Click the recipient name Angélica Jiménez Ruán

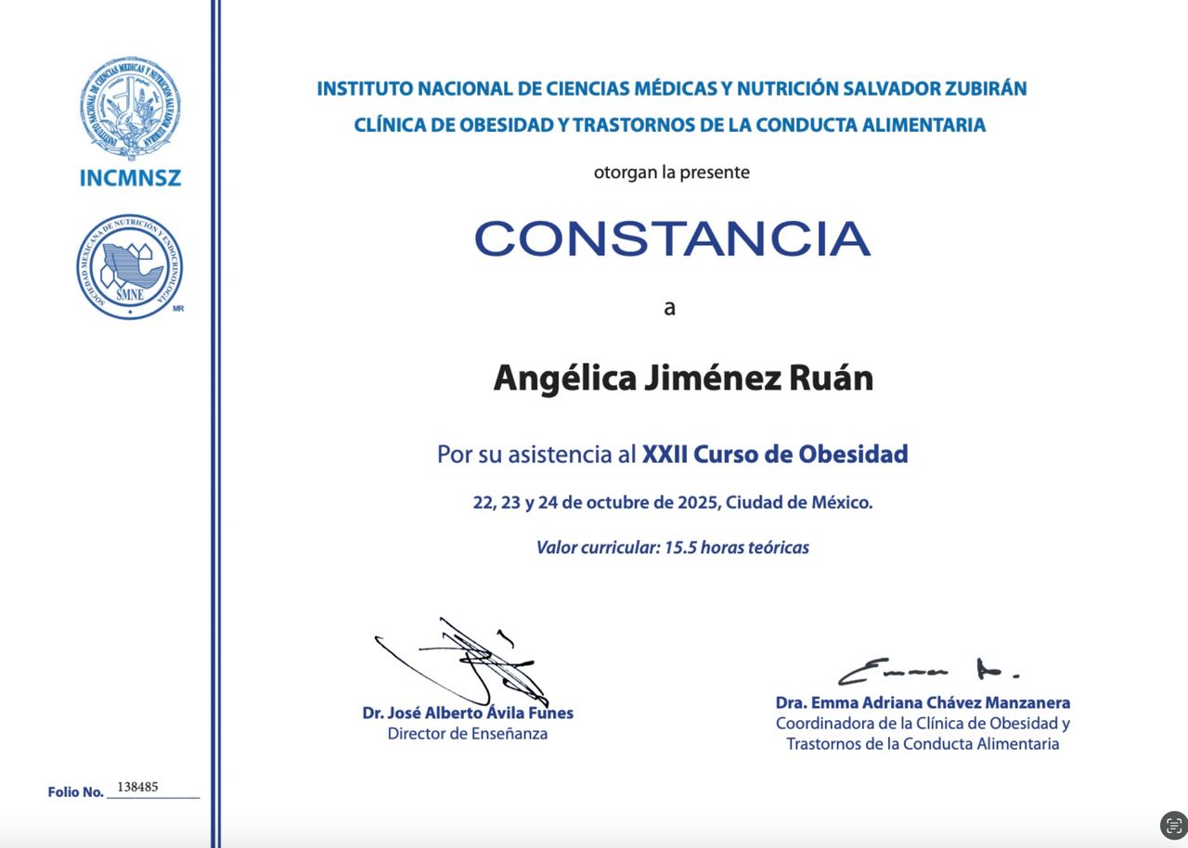coord(682,379)
